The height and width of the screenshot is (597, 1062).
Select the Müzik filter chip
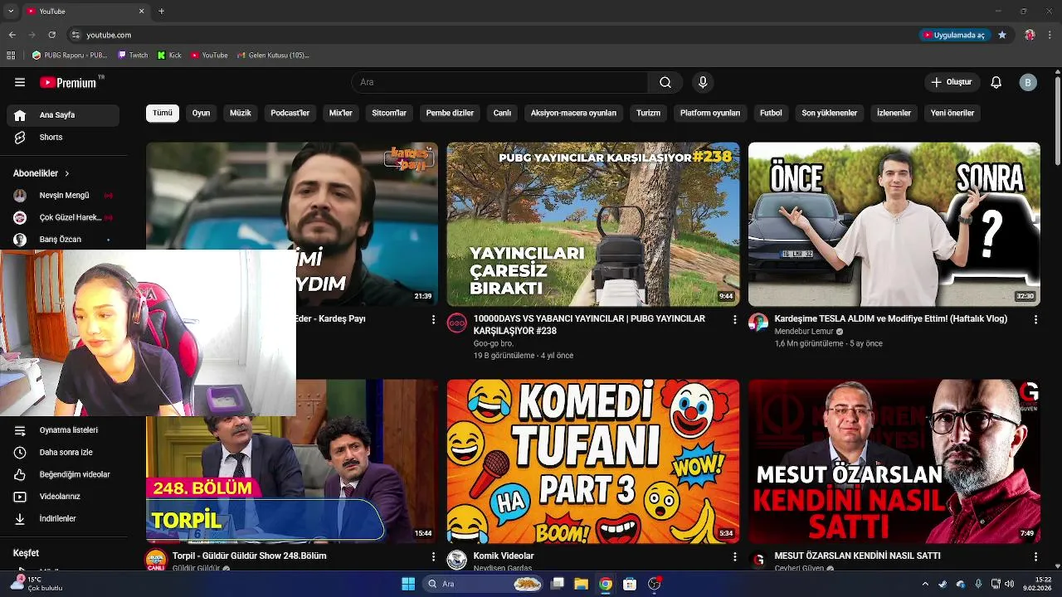point(241,113)
